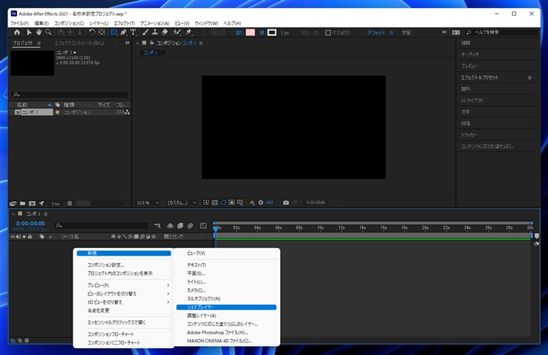Click the new folder icon in Project panel
548x355 pixels.
(x=23, y=204)
